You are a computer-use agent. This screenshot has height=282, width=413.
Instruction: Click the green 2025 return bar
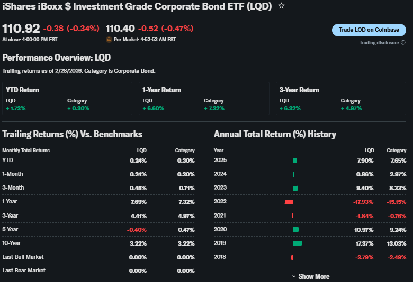click(x=295, y=161)
